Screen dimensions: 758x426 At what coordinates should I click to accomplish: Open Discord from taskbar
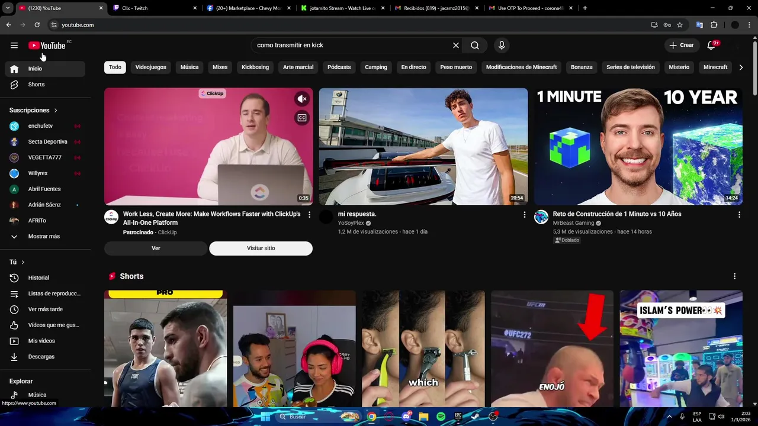tap(406, 417)
